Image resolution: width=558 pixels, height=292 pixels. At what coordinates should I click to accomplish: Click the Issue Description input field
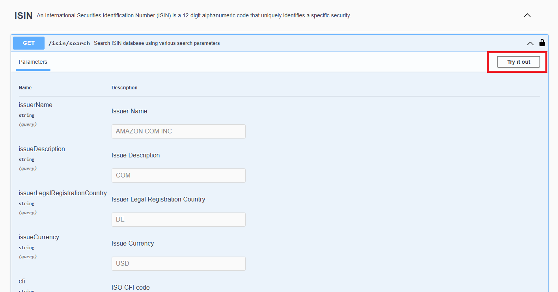[x=179, y=176]
